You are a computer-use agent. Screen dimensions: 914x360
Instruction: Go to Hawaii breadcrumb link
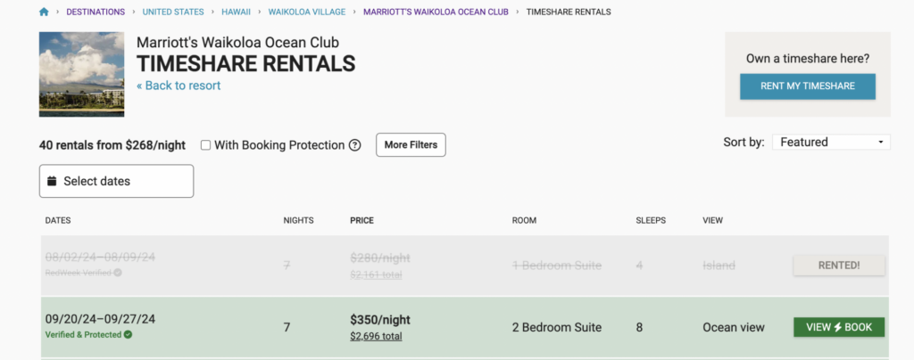point(237,12)
